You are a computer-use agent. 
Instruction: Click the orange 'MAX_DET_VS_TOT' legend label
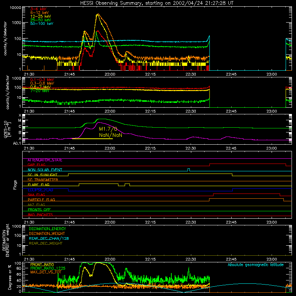pyautogui.click(x=46, y=272)
